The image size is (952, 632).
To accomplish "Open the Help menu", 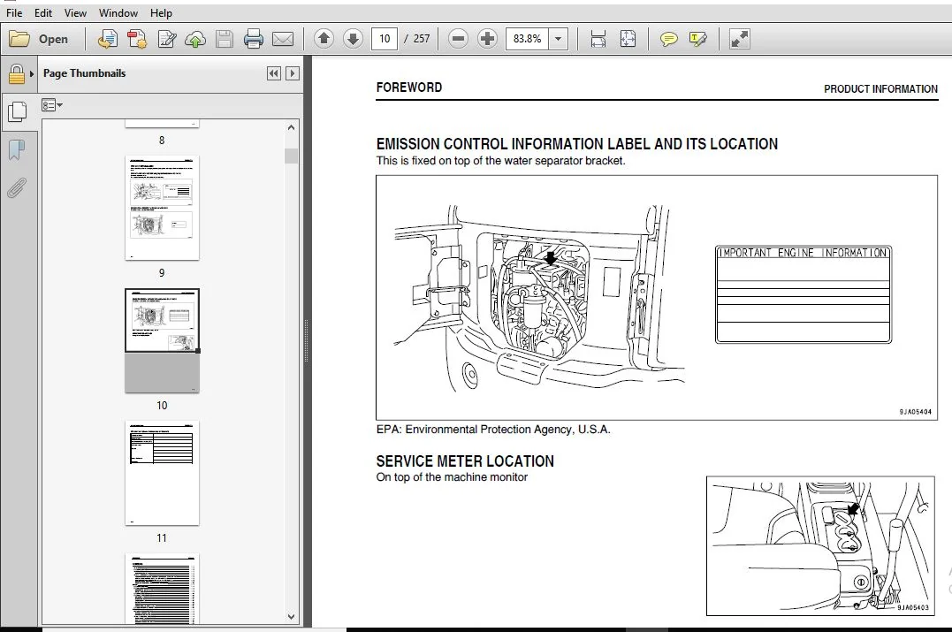I will [x=161, y=12].
